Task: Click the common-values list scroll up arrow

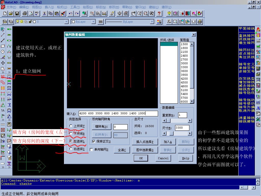Action: click(x=192, y=44)
